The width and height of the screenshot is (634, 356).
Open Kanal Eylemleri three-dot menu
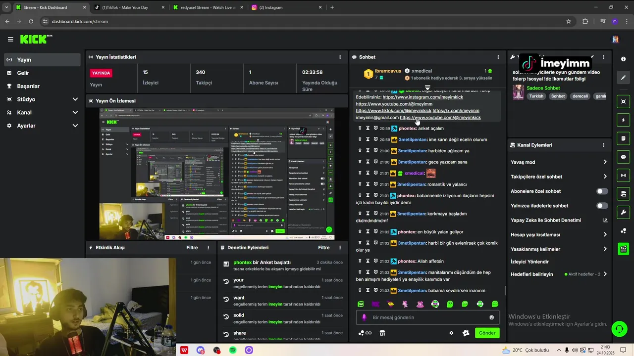[x=603, y=145]
